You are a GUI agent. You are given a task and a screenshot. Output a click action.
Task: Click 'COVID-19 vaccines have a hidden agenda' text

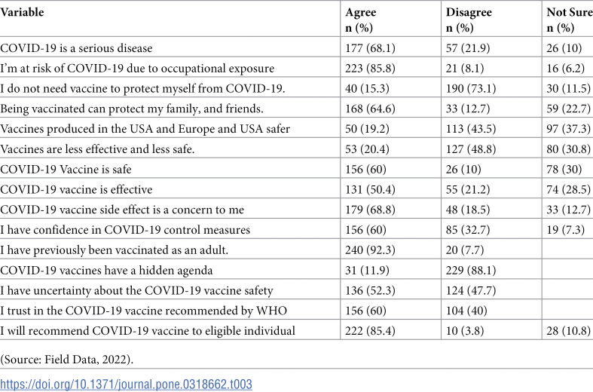click(106, 271)
